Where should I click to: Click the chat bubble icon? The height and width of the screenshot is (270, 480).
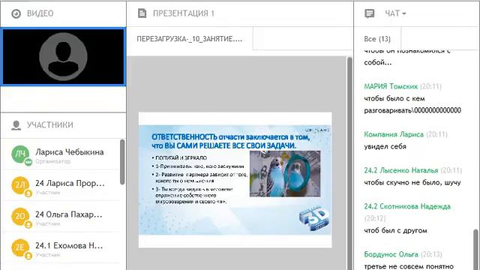(370, 13)
